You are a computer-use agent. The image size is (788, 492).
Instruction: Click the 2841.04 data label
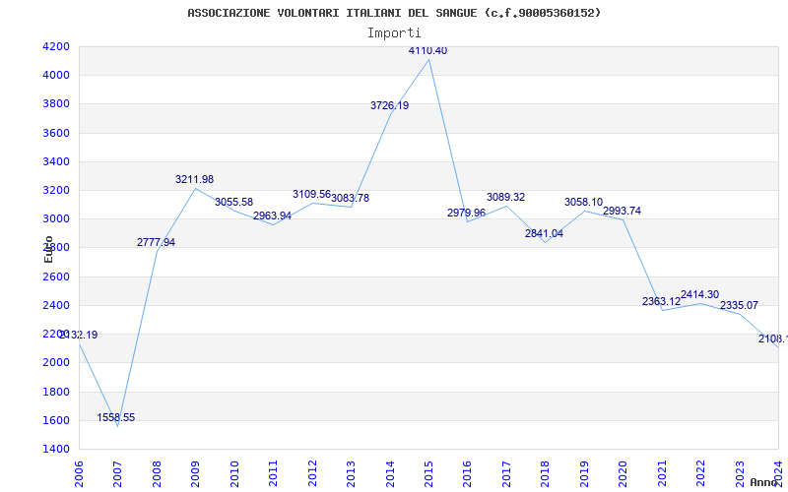tap(545, 233)
